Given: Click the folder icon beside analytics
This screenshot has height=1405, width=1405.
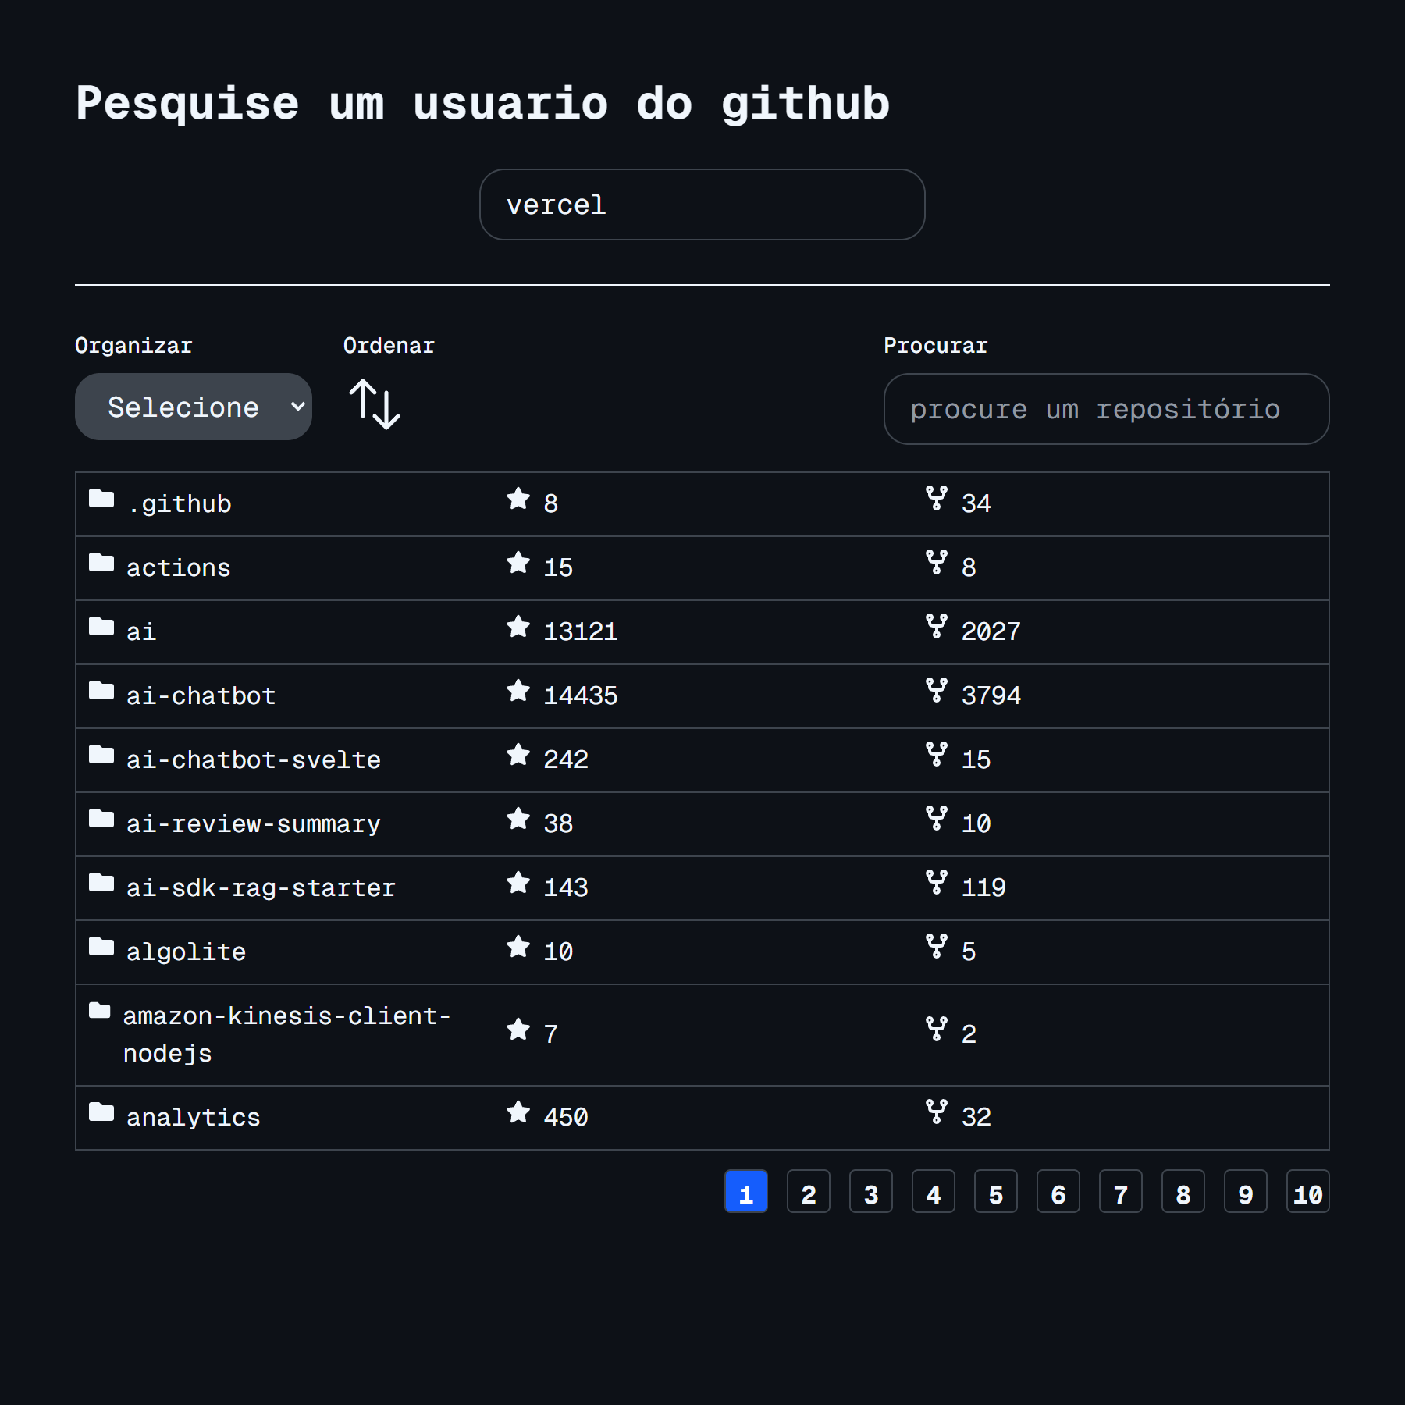Looking at the screenshot, I should coord(101,1112).
